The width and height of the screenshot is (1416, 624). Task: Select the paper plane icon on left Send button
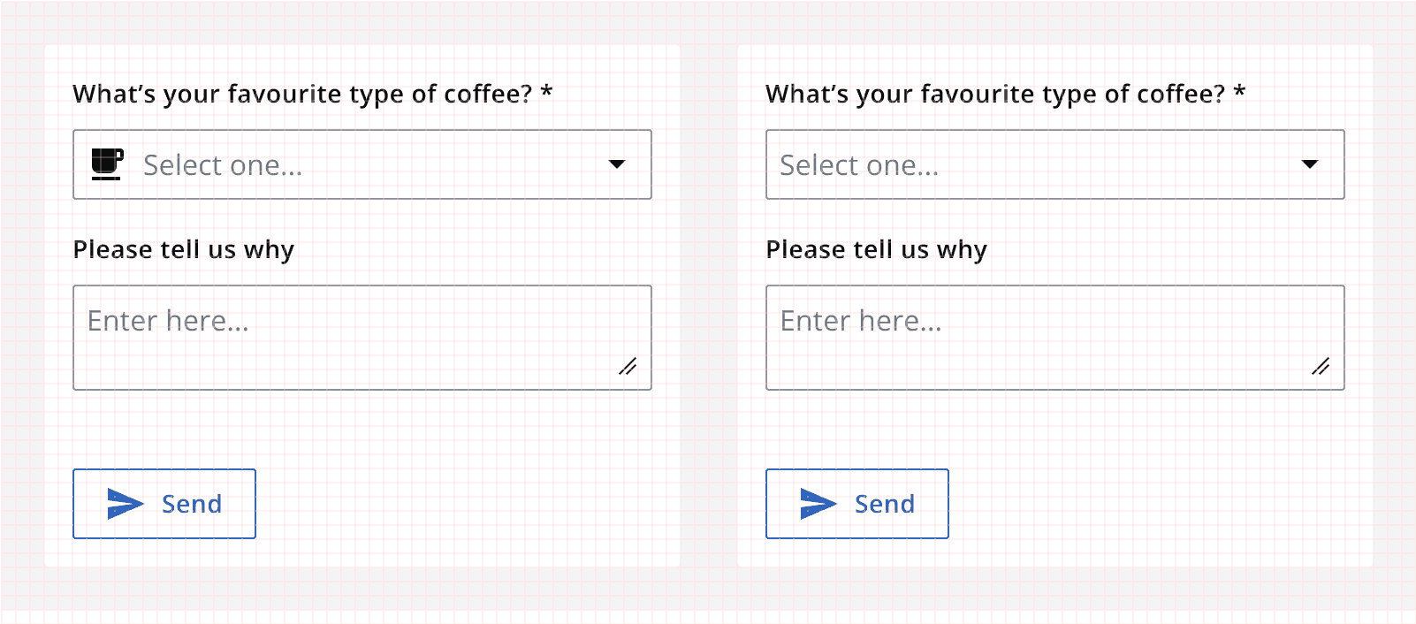coord(125,504)
